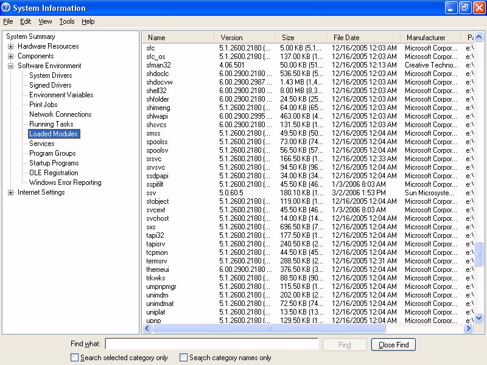487x365 pixels.
Task: Expand the Internet Settings node
Action: point(11,192)
